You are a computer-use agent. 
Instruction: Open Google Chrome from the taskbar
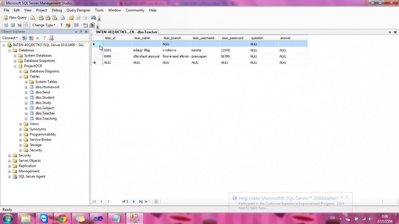click(x=62, y=218)
